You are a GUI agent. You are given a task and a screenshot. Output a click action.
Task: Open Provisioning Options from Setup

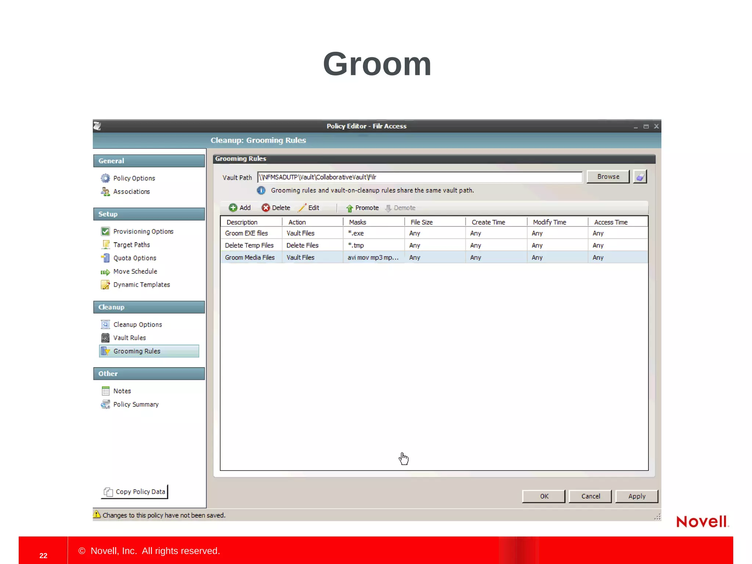point(143,232)
